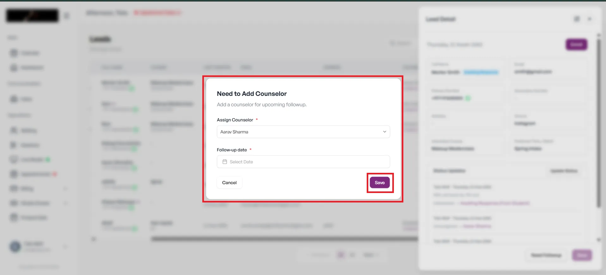The width and height of the screenshot is (606, 275).
Task: Open the Assign Counselor dropdown showing Aarav Sharma
Action: pos(303,132)
